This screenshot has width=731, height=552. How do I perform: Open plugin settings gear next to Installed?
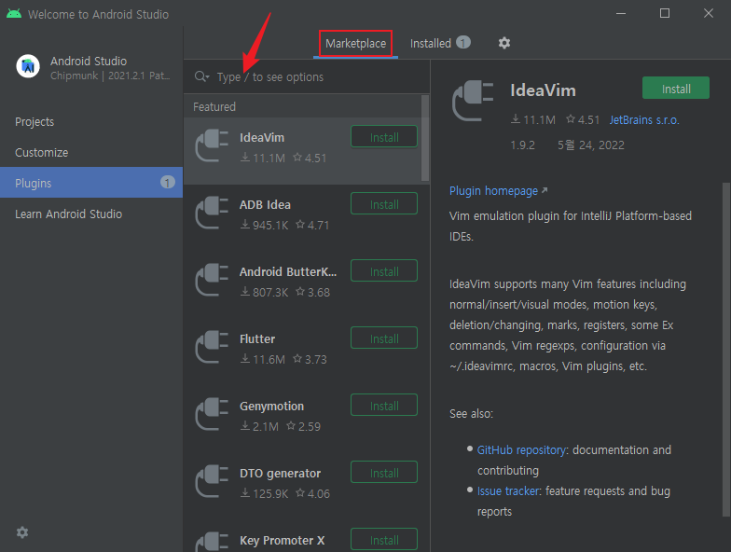coord(503,43)
